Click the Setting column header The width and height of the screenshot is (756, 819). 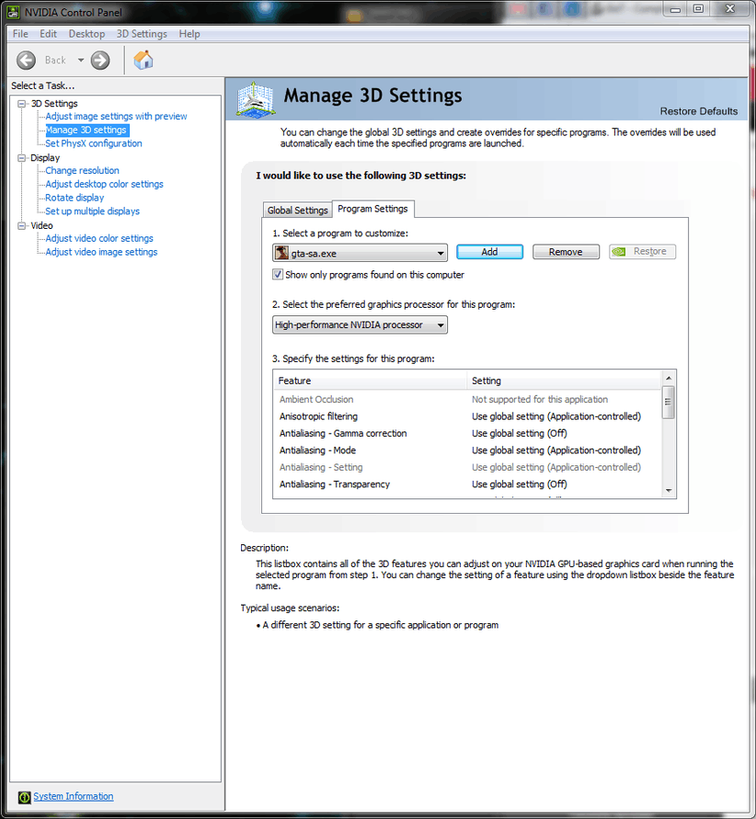tap(564, 381)
